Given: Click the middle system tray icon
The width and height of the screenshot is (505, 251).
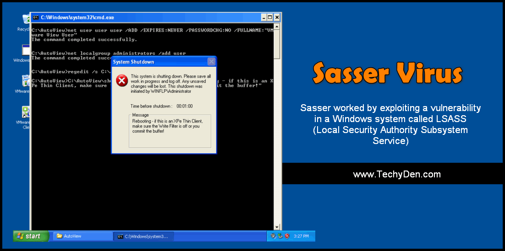Looking at the screenshot, I should click(x=280, y=236).
